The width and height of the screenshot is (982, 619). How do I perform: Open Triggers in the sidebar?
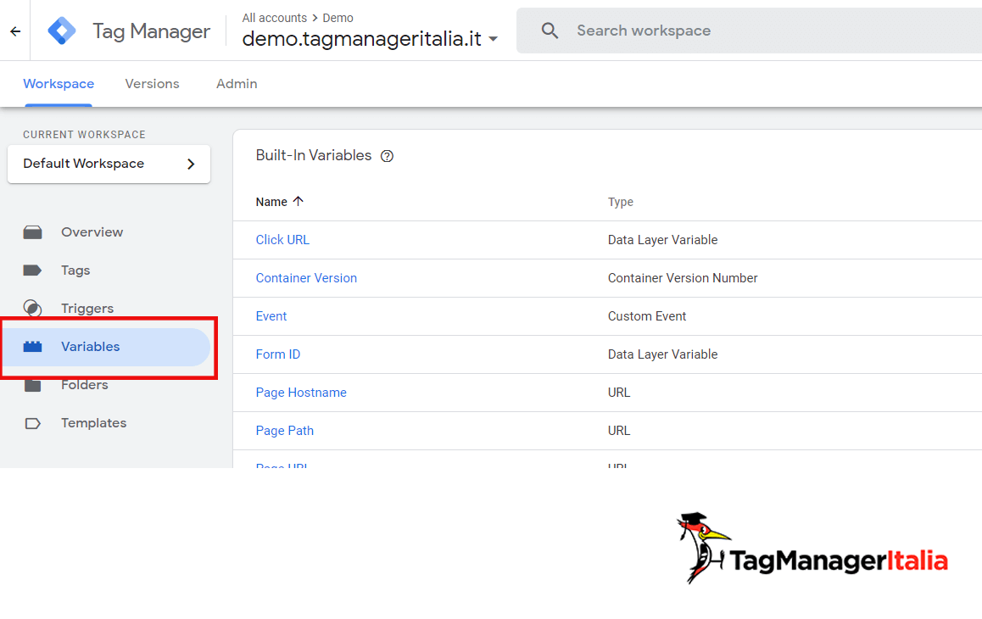[87, 309]
